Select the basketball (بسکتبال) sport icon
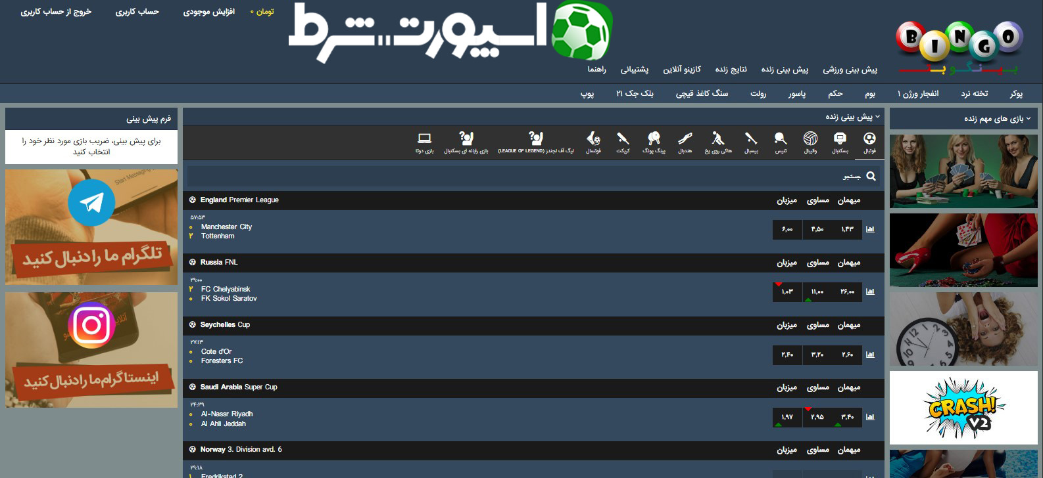The image size is (1043, 478). (x=840, y=142)
